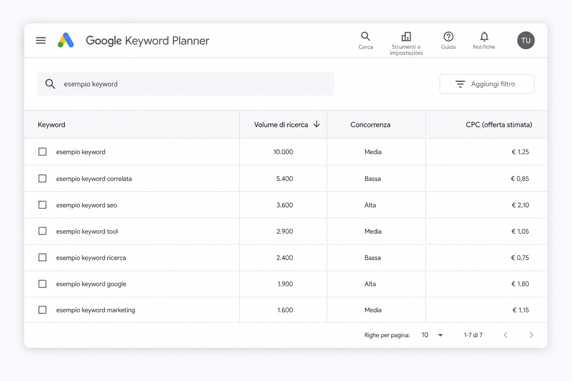Click the Bassa value for esempio keyword ricerca

pos(372,257)
